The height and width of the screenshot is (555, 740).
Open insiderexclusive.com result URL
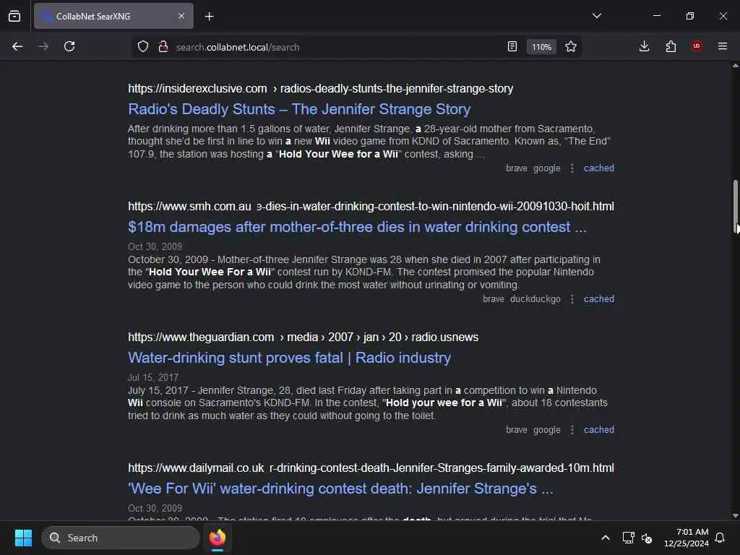coord(320,88)
